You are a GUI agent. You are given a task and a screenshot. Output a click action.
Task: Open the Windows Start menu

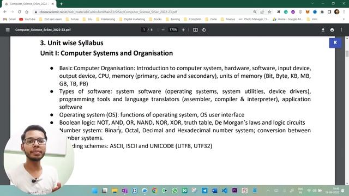pos(95,191)
